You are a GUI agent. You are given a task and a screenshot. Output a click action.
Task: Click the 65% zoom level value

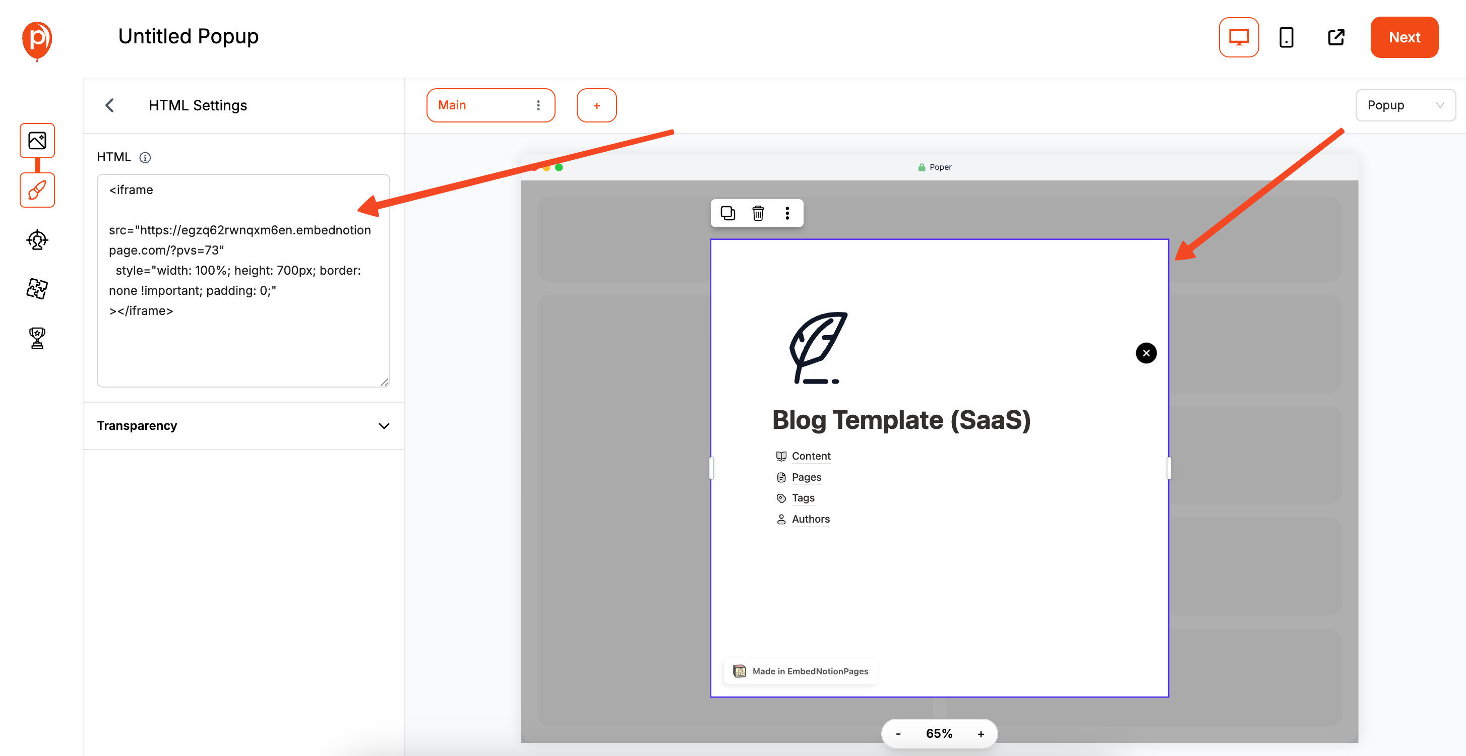[939, 734]
